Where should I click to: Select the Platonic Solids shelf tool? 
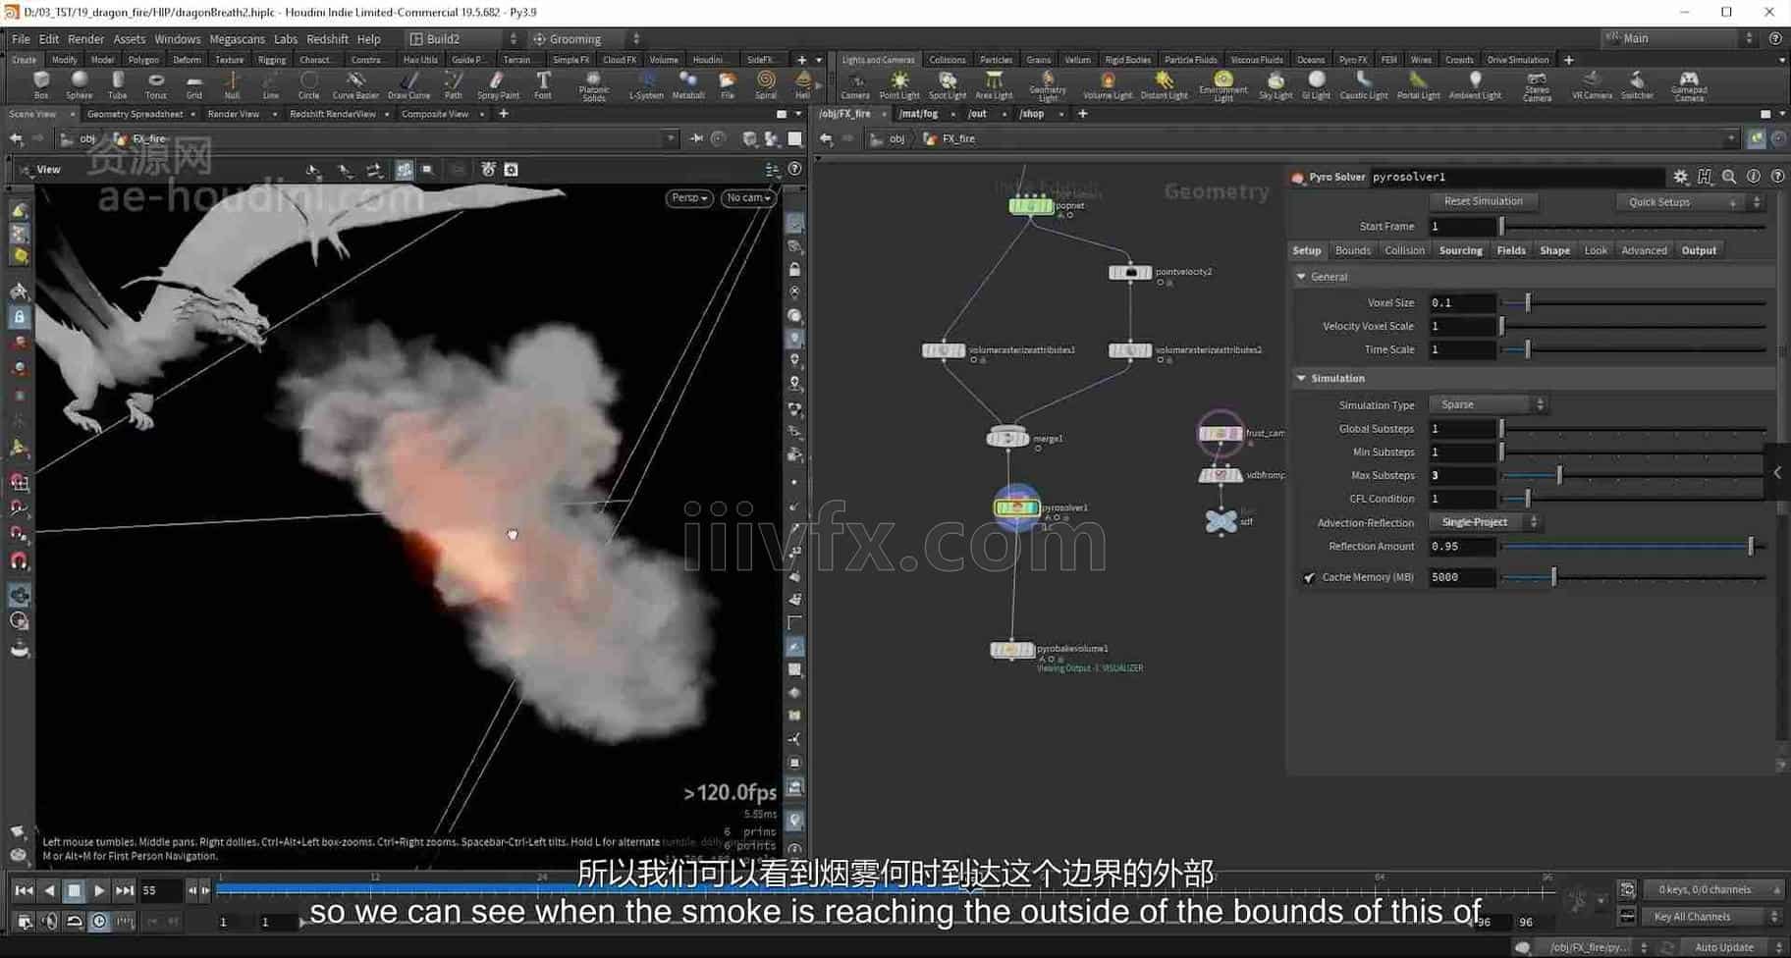594,86
